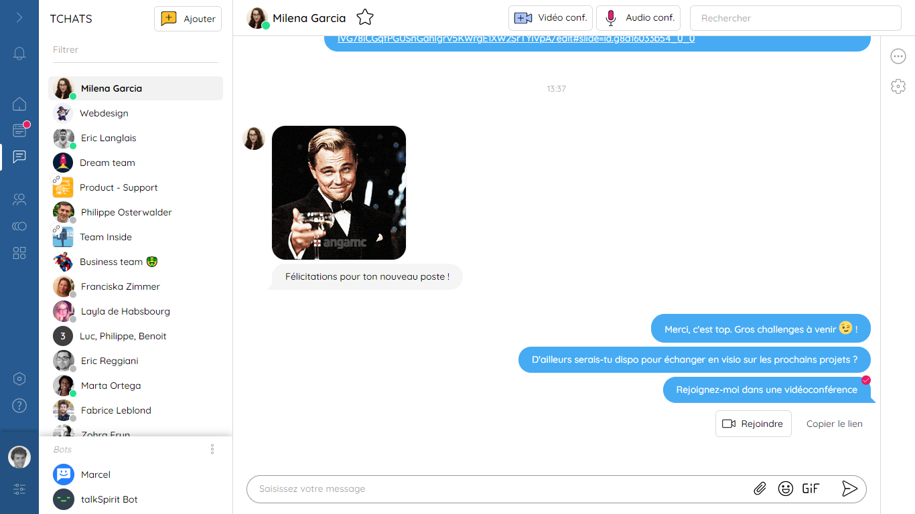Open the groups overlapping circles icon
Viewport: 915px width, 514px height.
(19, 226)
